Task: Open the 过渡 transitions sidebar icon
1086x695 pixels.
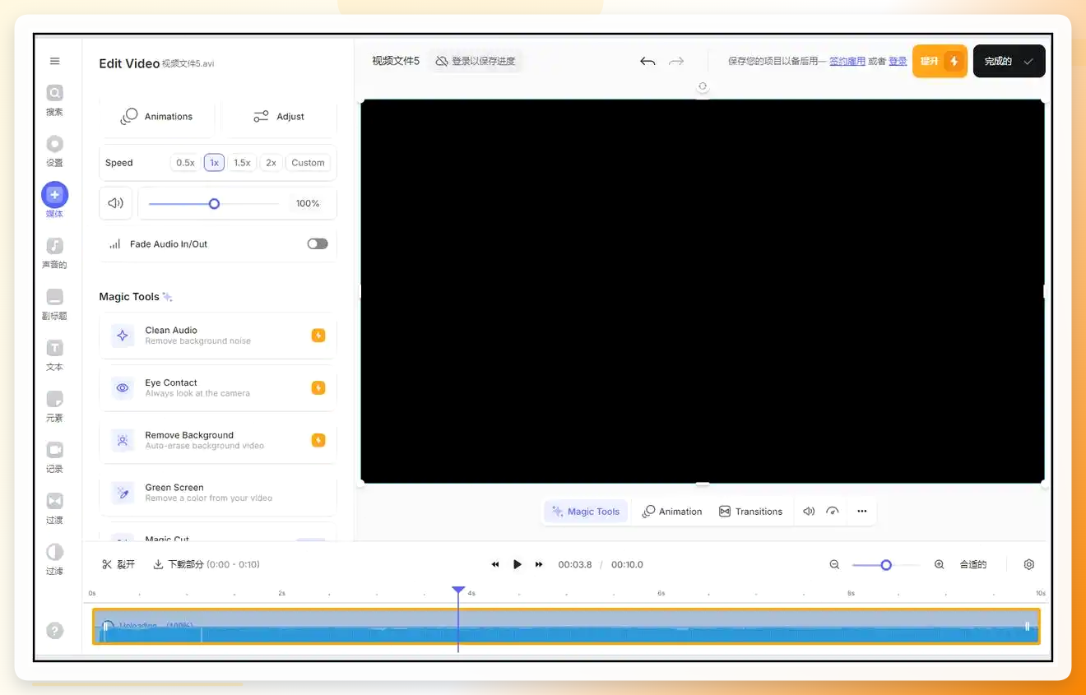Action: pos(54,501)
